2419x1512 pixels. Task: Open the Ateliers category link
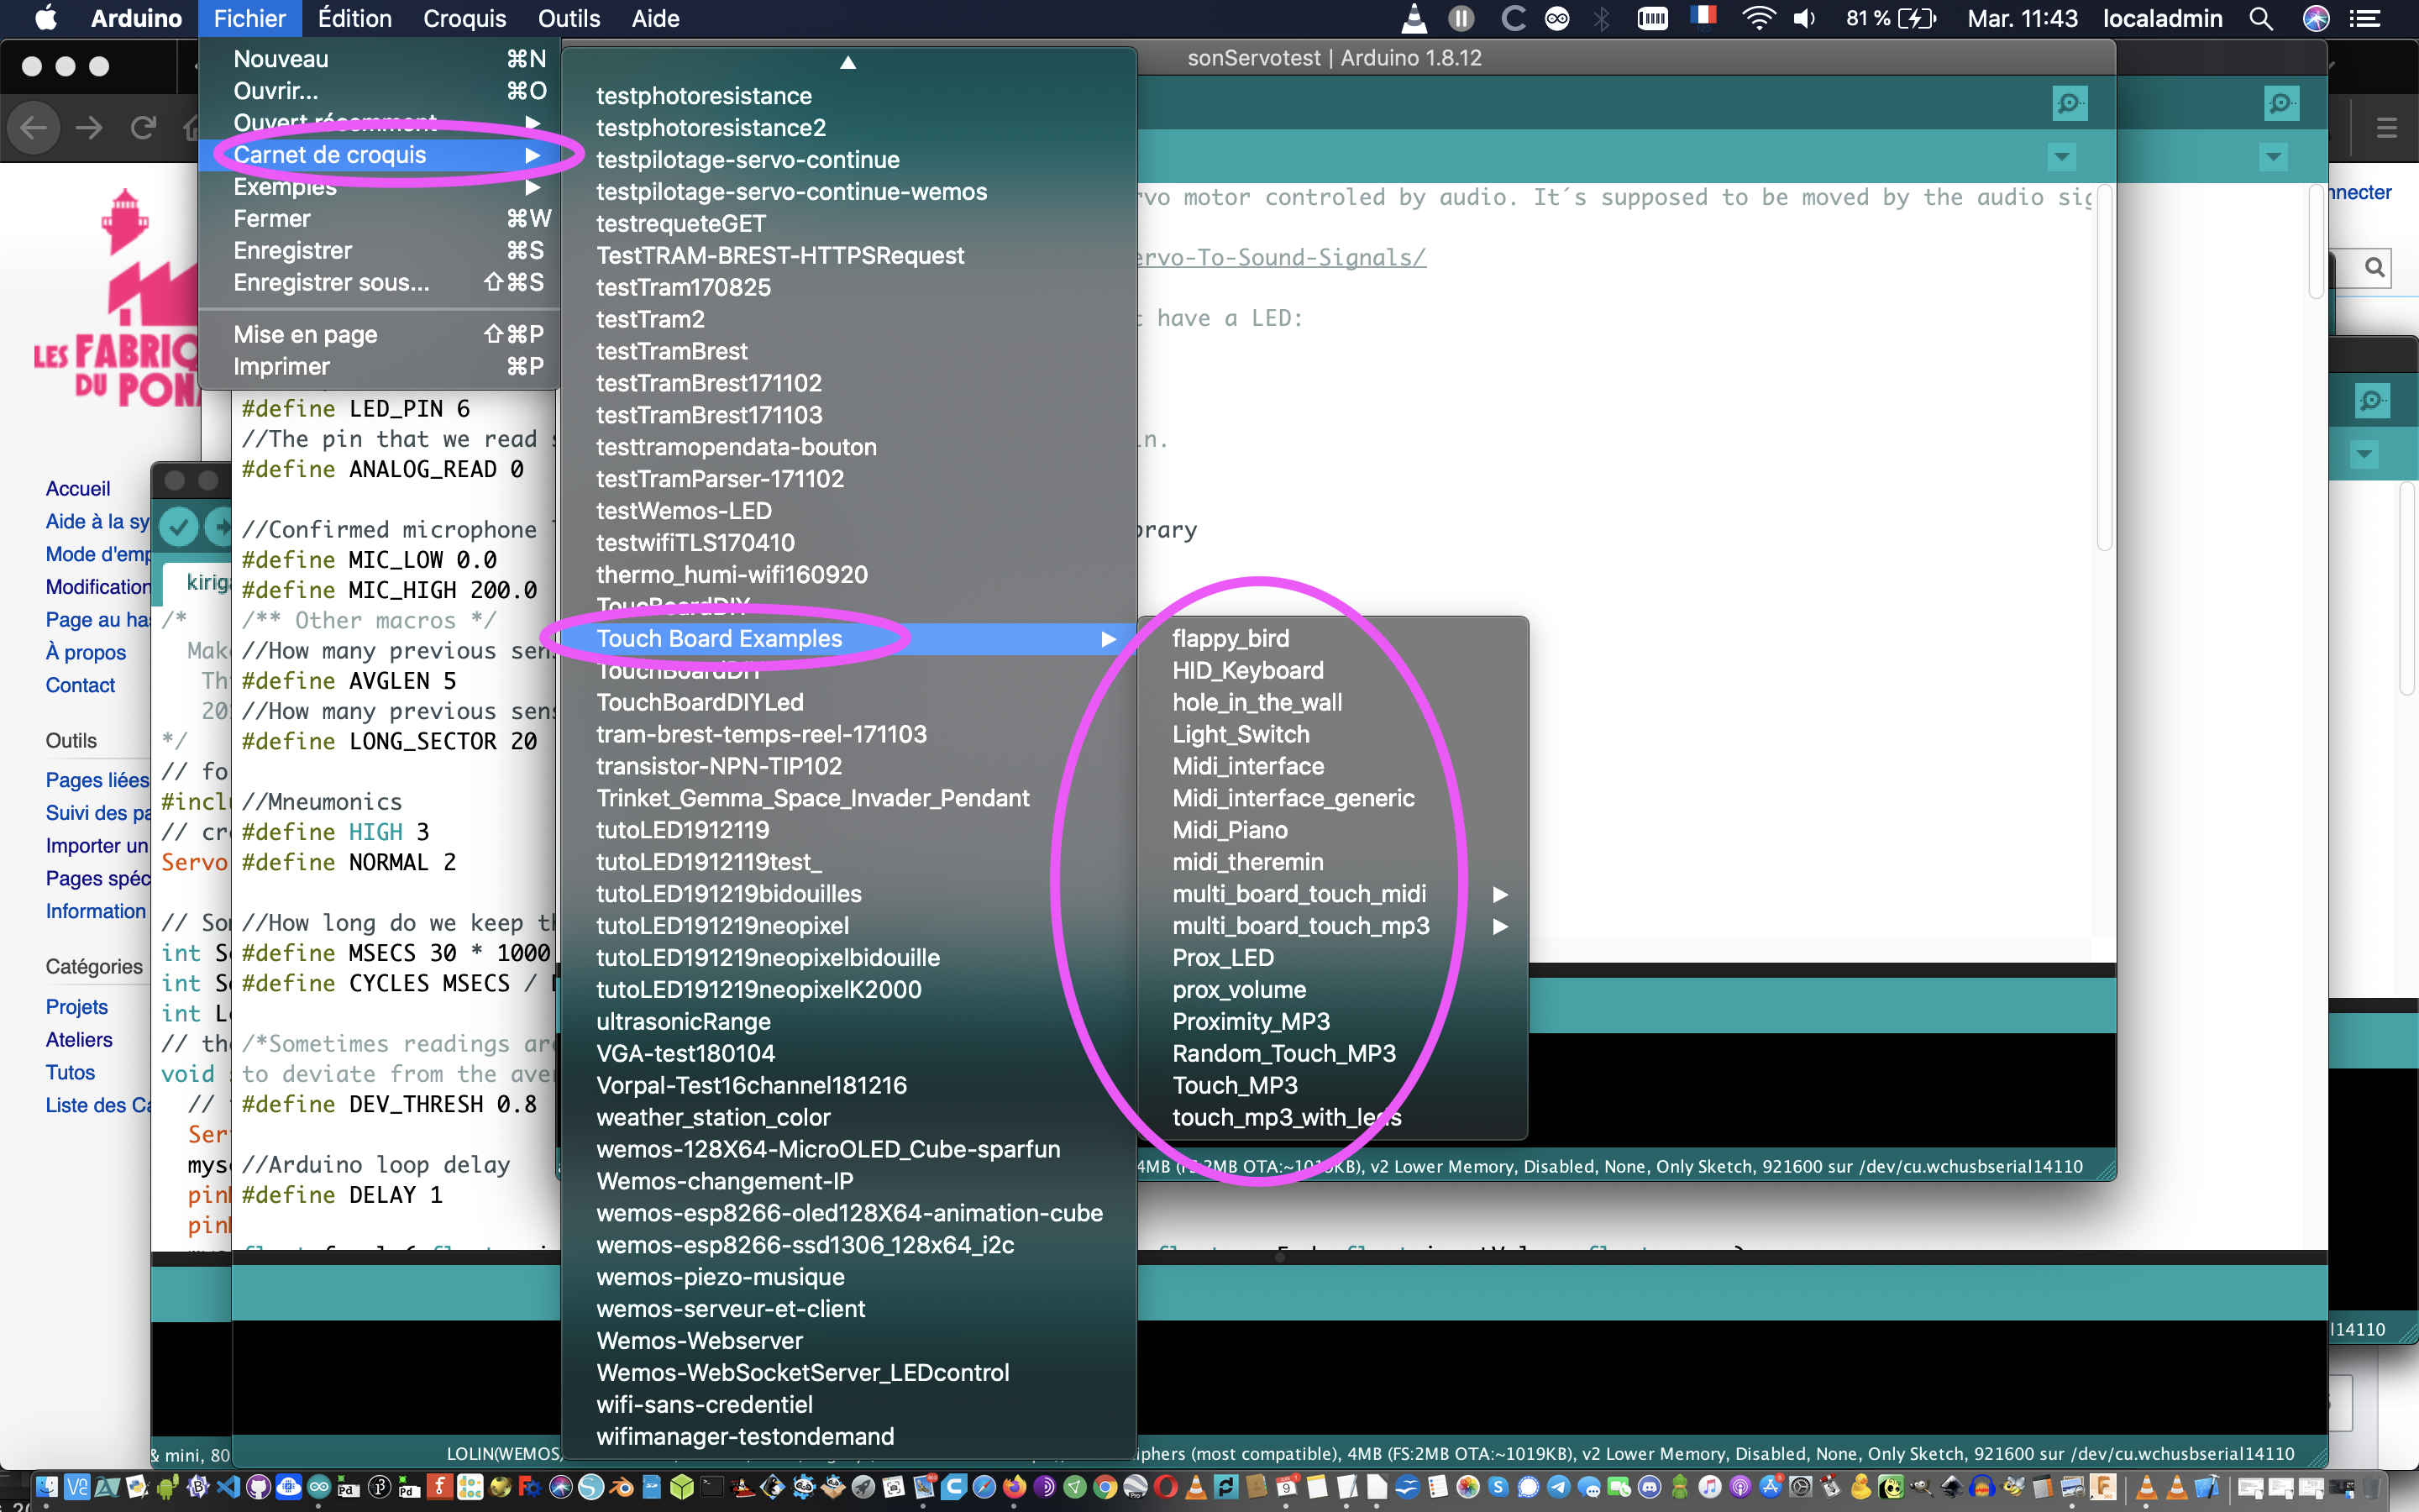click(79, 1040)
